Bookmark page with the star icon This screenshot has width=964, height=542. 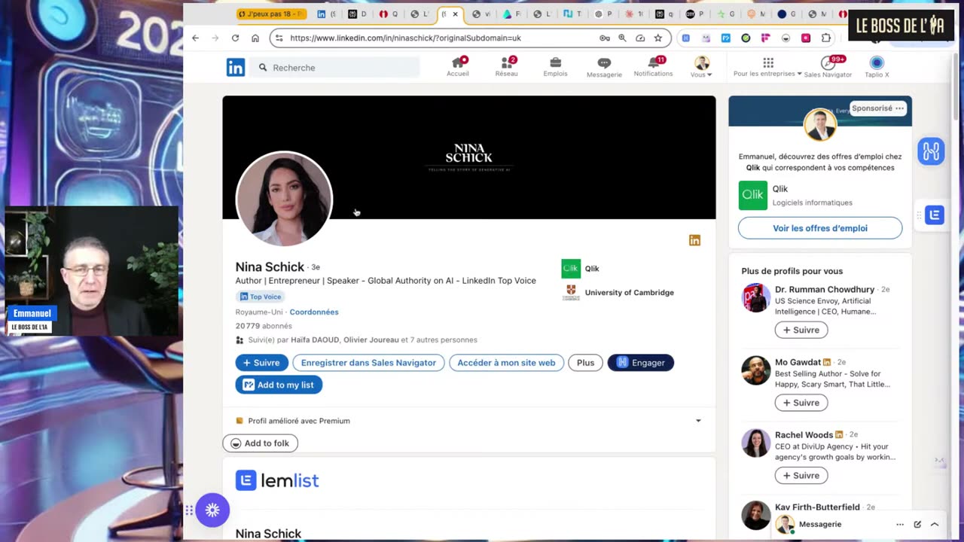[657, 38]
